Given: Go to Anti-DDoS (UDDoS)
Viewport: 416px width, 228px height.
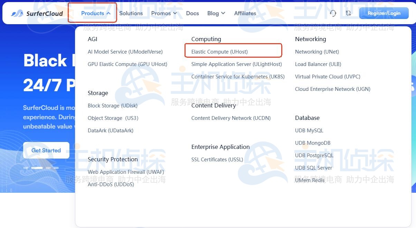Looking at the screenshot, I should (x=111, y=184).
